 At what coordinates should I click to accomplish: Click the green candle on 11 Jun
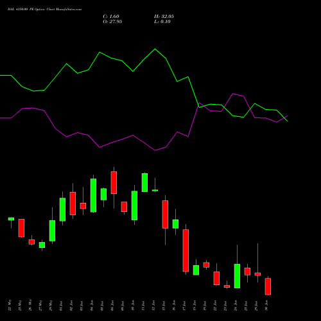click(x=144, y=182)
